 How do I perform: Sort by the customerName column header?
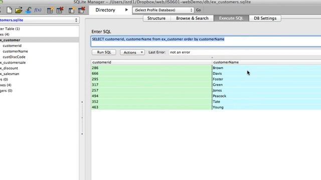(266, 62)
